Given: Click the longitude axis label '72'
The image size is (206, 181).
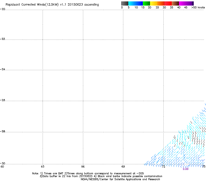Looking at the screenshot, I should [x=163, y=167].
